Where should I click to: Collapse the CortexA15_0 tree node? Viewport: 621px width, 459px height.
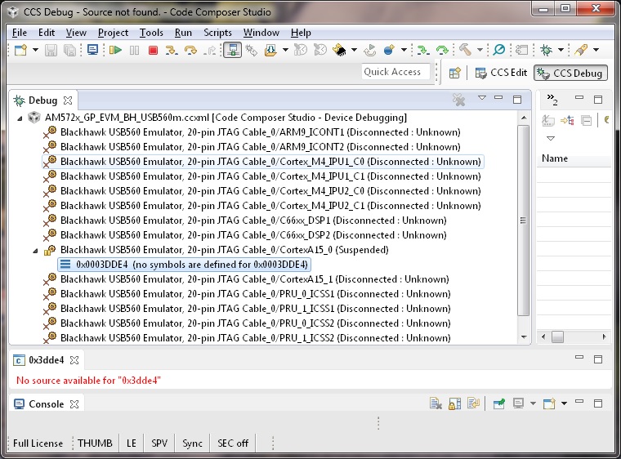click(36, 250)
